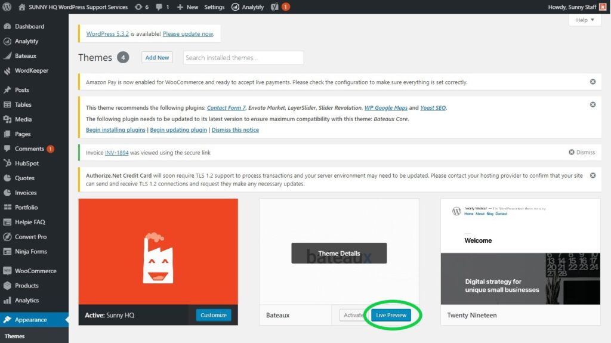The height and width of the screenshot is (343, 611).
Task: Click the Sunny HQ theme thumbnail
Action: pos(158,252)
